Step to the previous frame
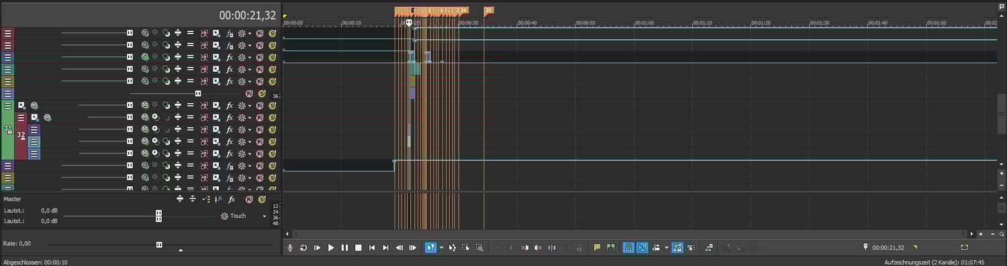1007x266 pixels. click(x=399, y=248)
